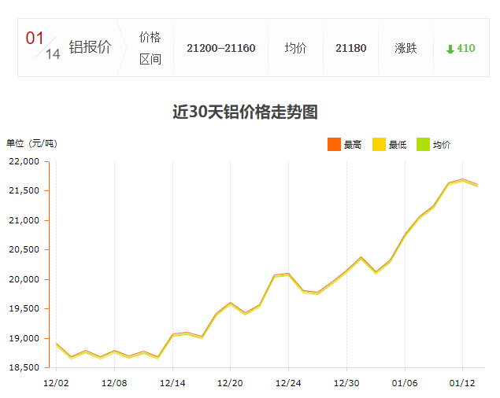This screenshot has height=398, width=500.
Task: Click the yellow 最低 legend swatch
Action: (379, 145)
